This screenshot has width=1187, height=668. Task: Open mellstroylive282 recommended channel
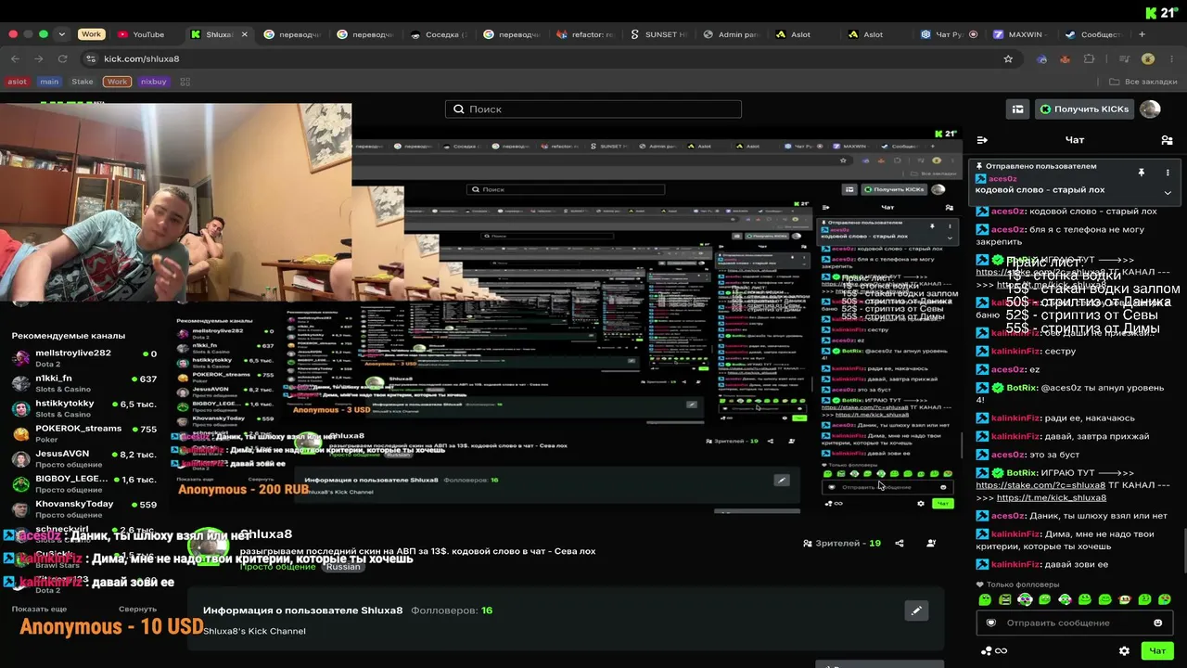(x=84, y=358)
